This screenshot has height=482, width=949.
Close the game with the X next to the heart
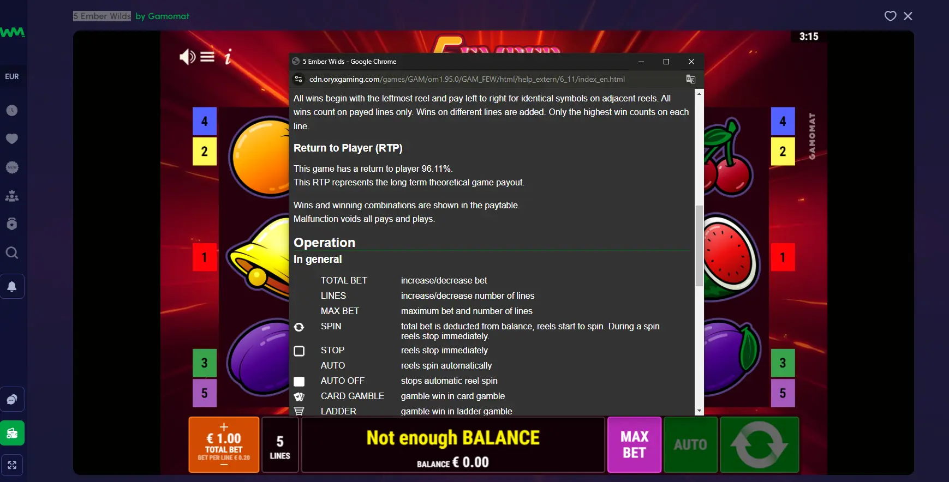tap(908, 16)
